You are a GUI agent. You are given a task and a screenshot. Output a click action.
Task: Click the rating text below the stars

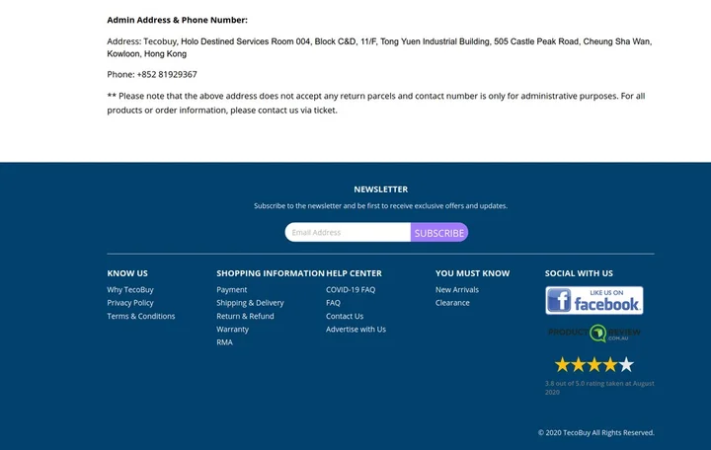point(598,388)
